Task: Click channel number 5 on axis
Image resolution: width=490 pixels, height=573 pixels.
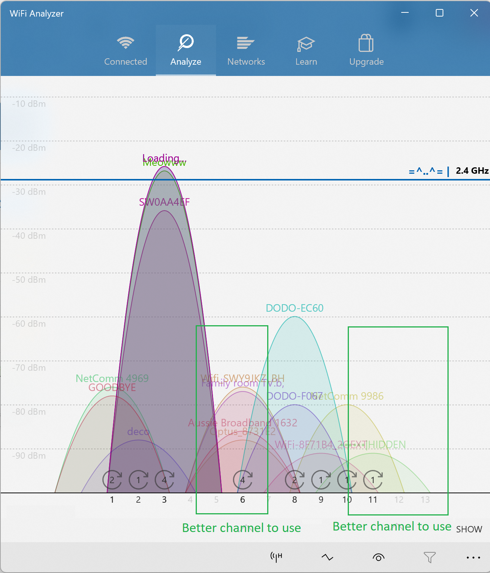Action: (x=216, y=500)
